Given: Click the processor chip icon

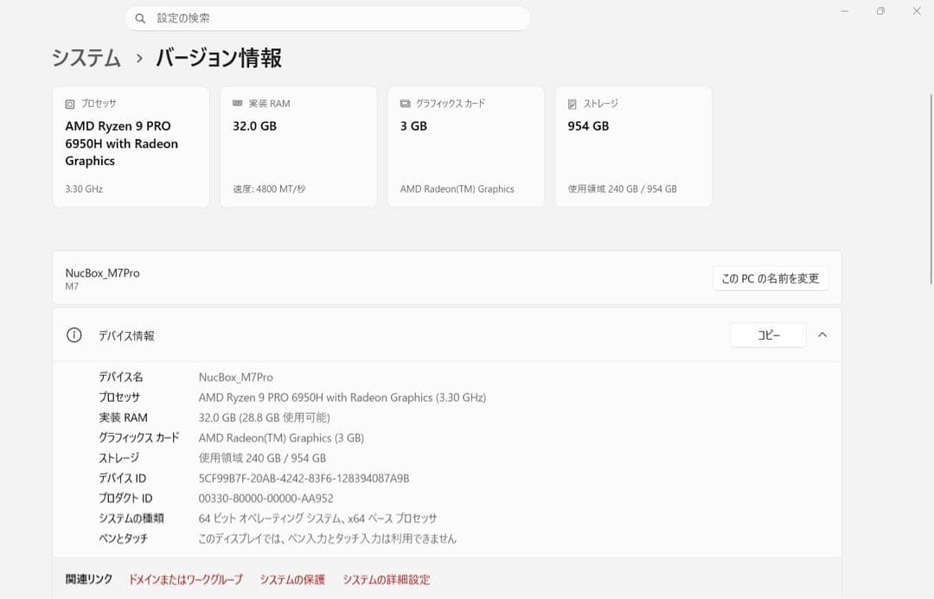Looking at the screenshot, I should click(x=70, y=105).
